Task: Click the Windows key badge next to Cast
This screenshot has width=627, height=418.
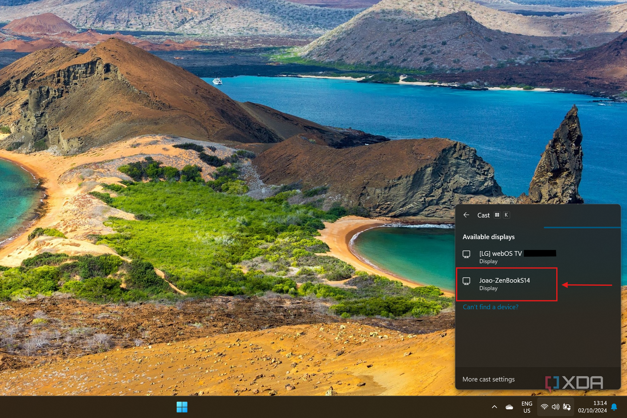Action: click(x=497, y=215)
